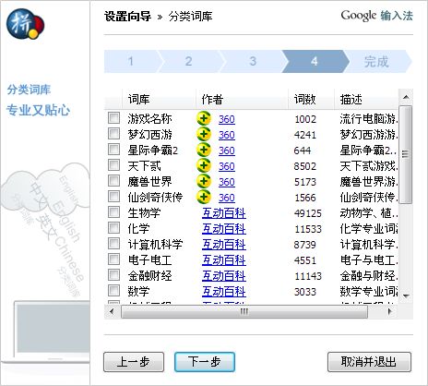The image size is (428, 386).
Task: Sort by the 词库 column header
Action: (159, 100)
